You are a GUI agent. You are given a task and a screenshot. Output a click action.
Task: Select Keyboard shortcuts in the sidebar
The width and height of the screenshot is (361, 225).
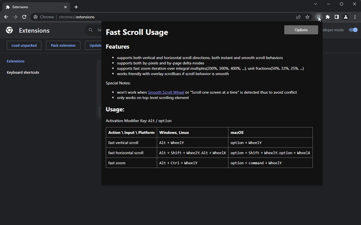[23, 72]
